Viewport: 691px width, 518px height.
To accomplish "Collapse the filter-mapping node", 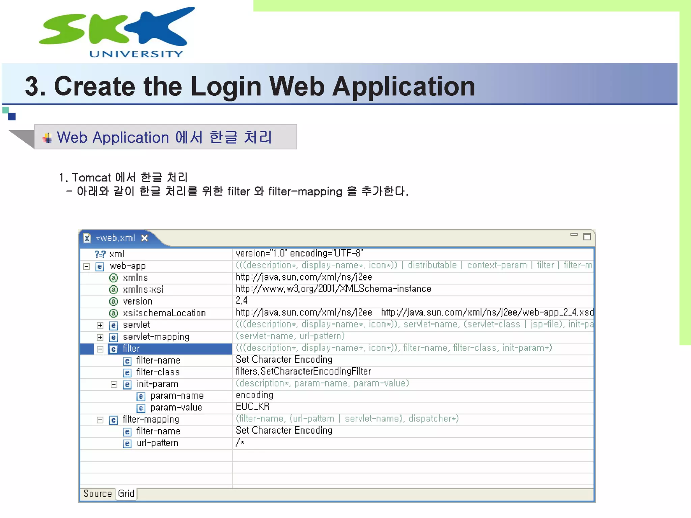I will pos(100,420).
